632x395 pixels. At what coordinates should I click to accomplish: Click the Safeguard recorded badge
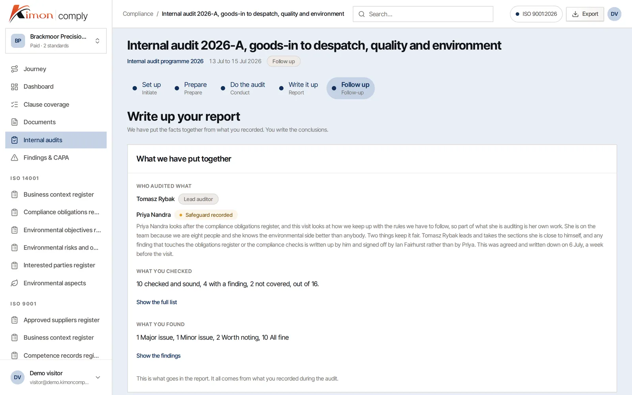(x=206, y=215)
